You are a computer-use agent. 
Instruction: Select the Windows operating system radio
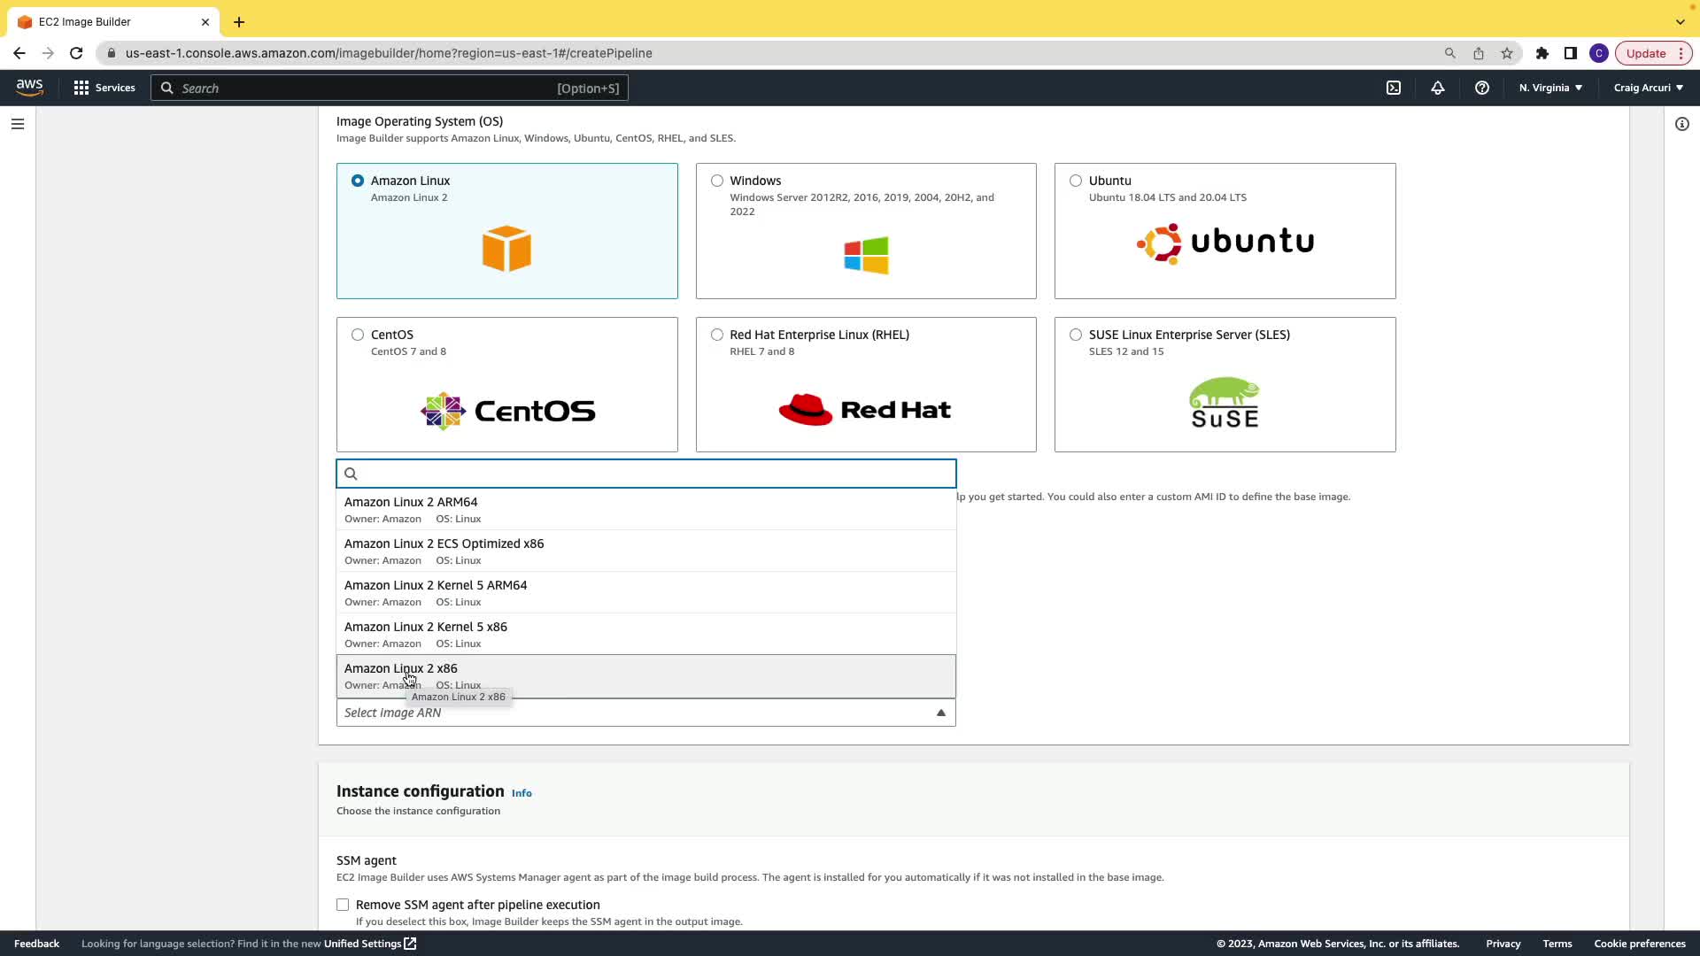pyautogui.click(x=717, y=181)
